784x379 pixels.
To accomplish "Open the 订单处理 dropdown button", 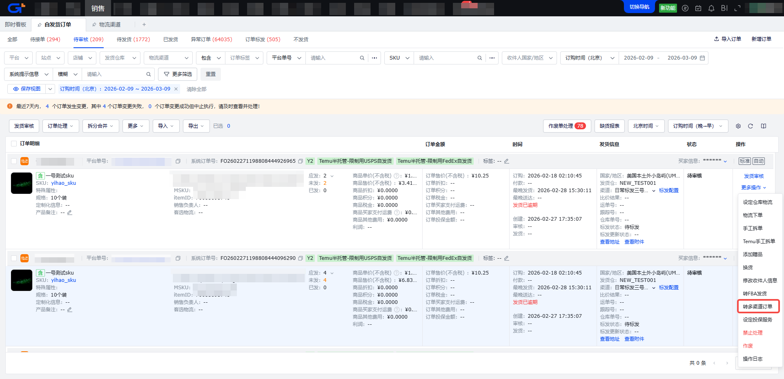I will (60, 126).
